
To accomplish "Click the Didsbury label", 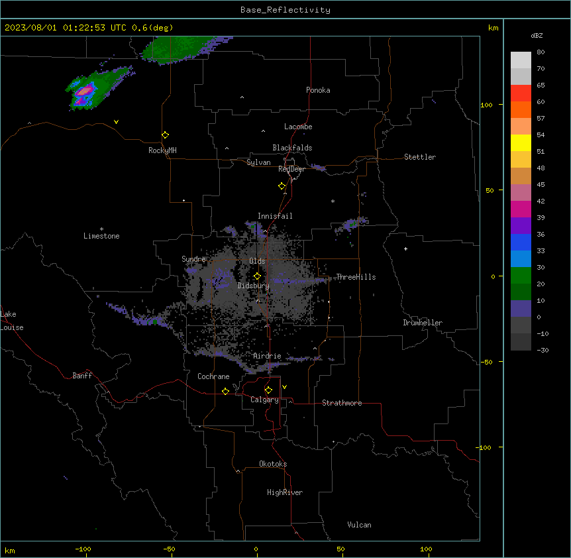I will (x=253, y=286).
